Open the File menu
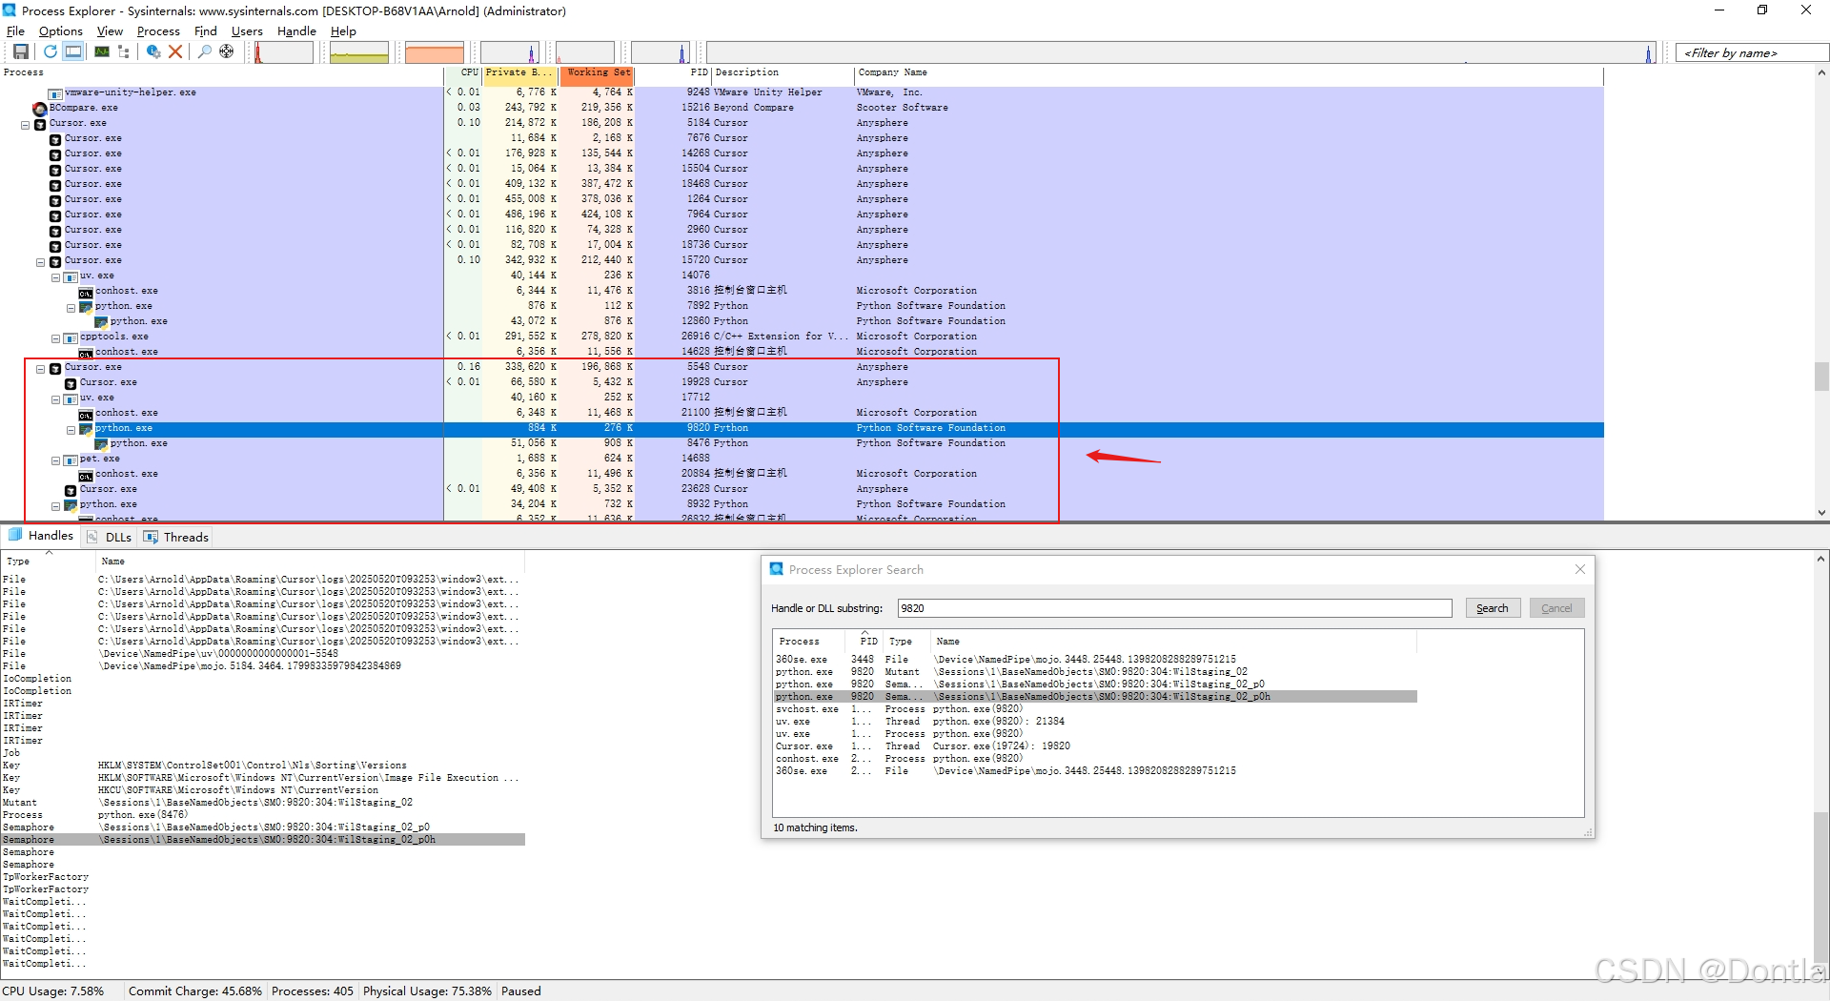Image resolution: width=1830 pixels, height=1001 pixels. 15,31
